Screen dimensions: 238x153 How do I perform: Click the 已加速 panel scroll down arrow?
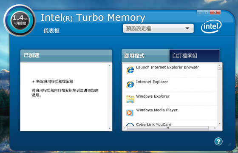(x=110, y=128)
